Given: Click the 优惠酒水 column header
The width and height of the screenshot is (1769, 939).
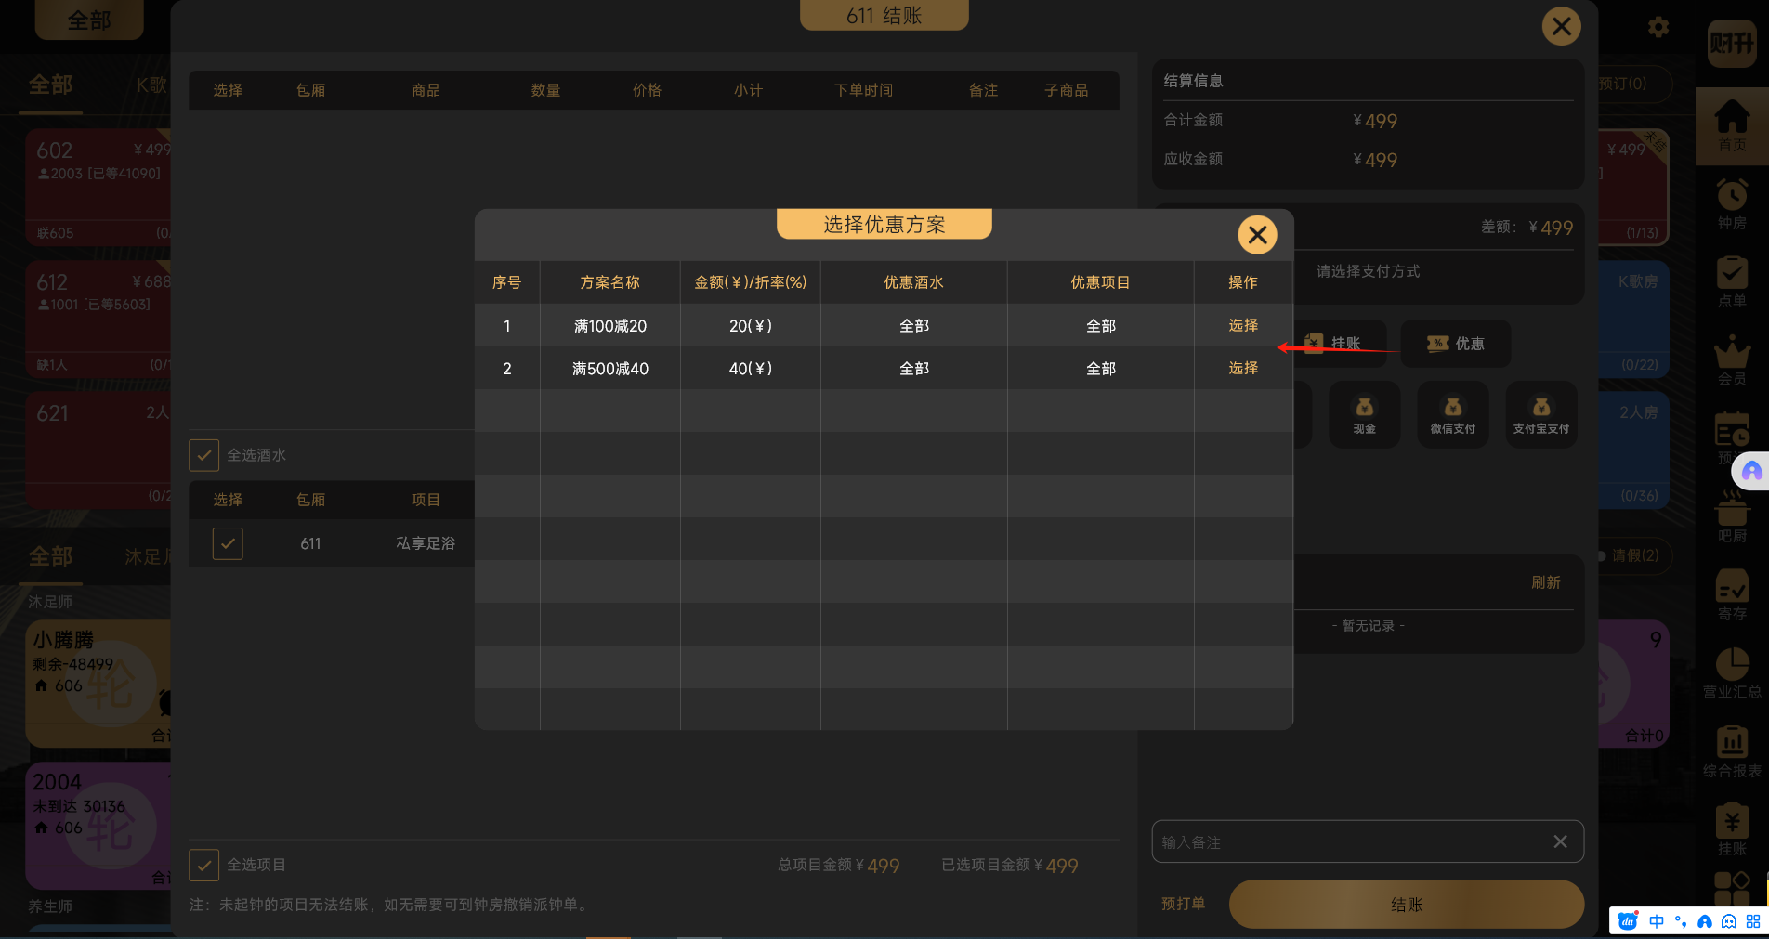Looking at the screenshot, I should coord(913,282).
